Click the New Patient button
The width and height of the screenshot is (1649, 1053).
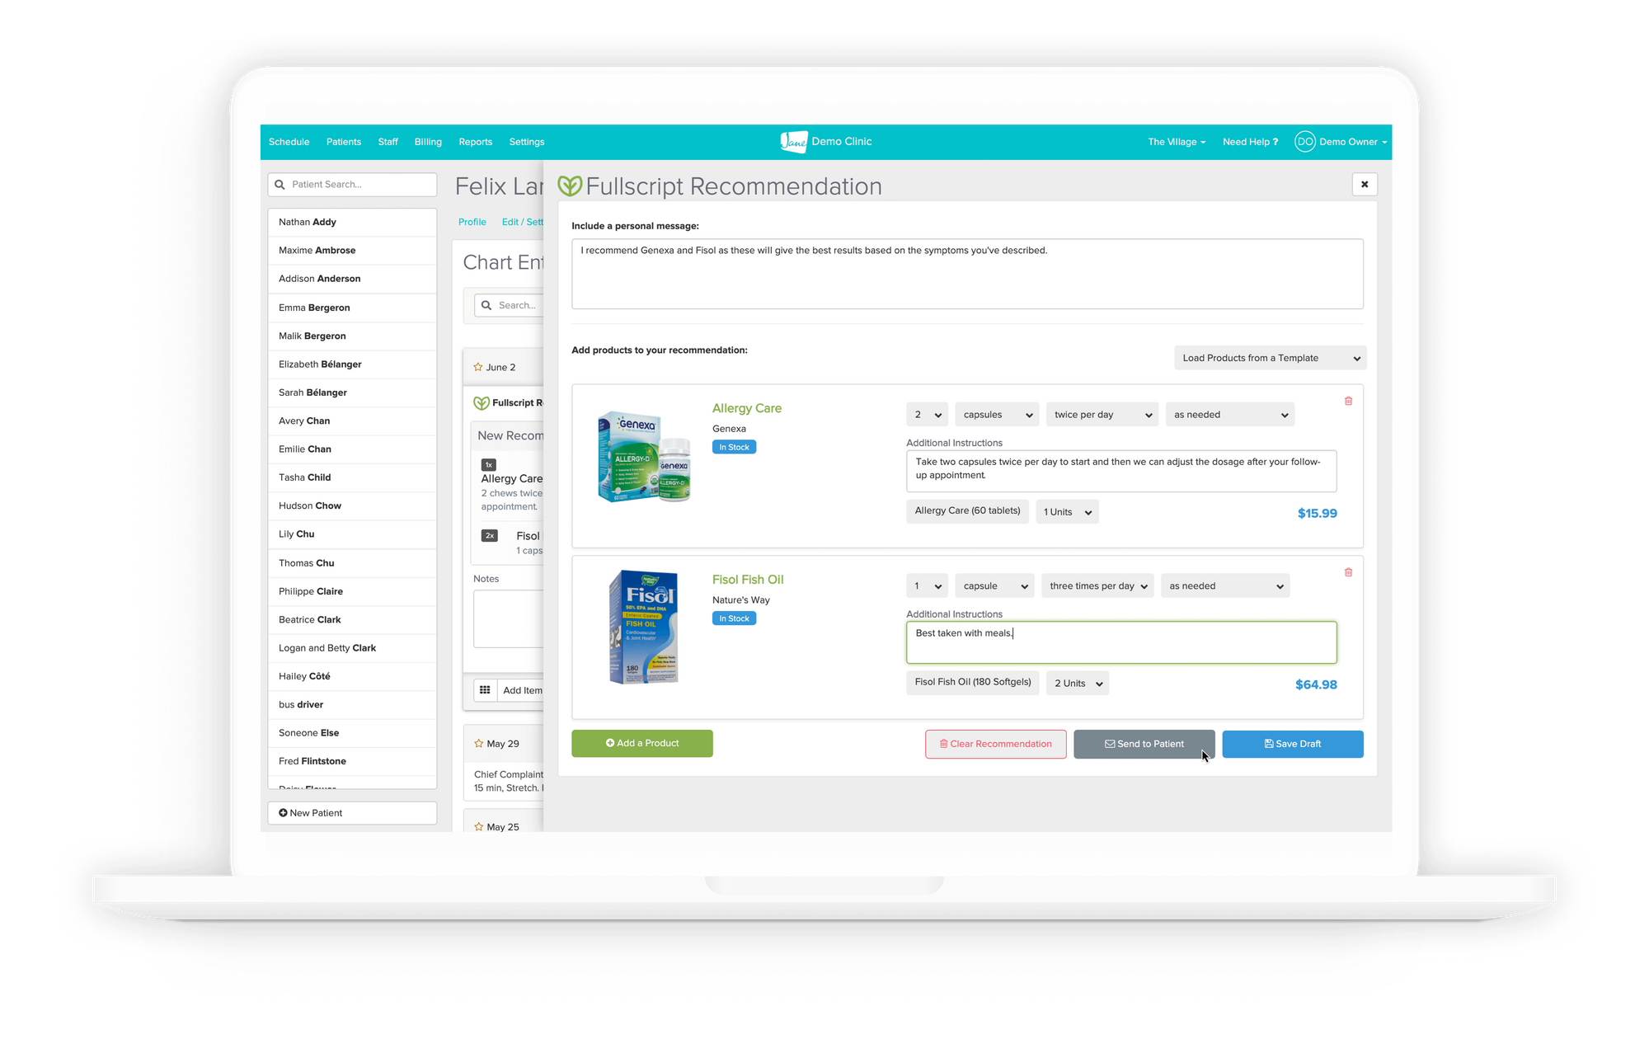(352, 813)
